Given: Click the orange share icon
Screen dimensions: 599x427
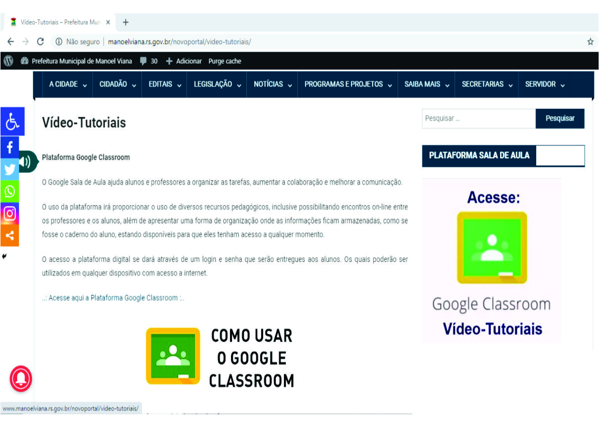Looking at the screenshot, I should coord(9,235).
